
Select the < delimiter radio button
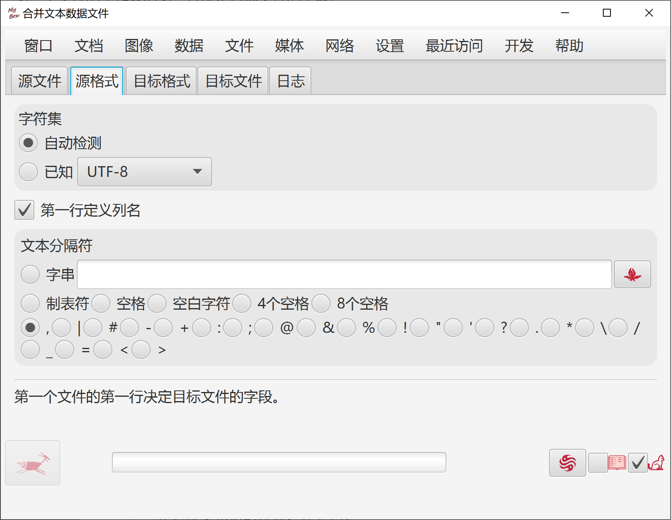click(103, 349)
